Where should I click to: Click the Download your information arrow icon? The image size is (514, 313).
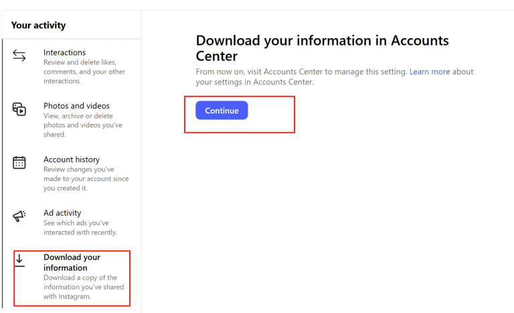19,260
